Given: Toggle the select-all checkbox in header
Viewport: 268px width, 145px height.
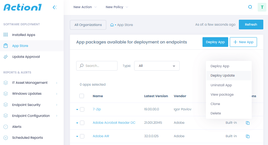Looking at the screenshot, I should (82, 96).
